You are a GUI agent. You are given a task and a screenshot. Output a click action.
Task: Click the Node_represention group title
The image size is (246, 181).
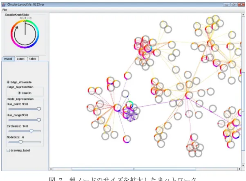click(20, 99)
